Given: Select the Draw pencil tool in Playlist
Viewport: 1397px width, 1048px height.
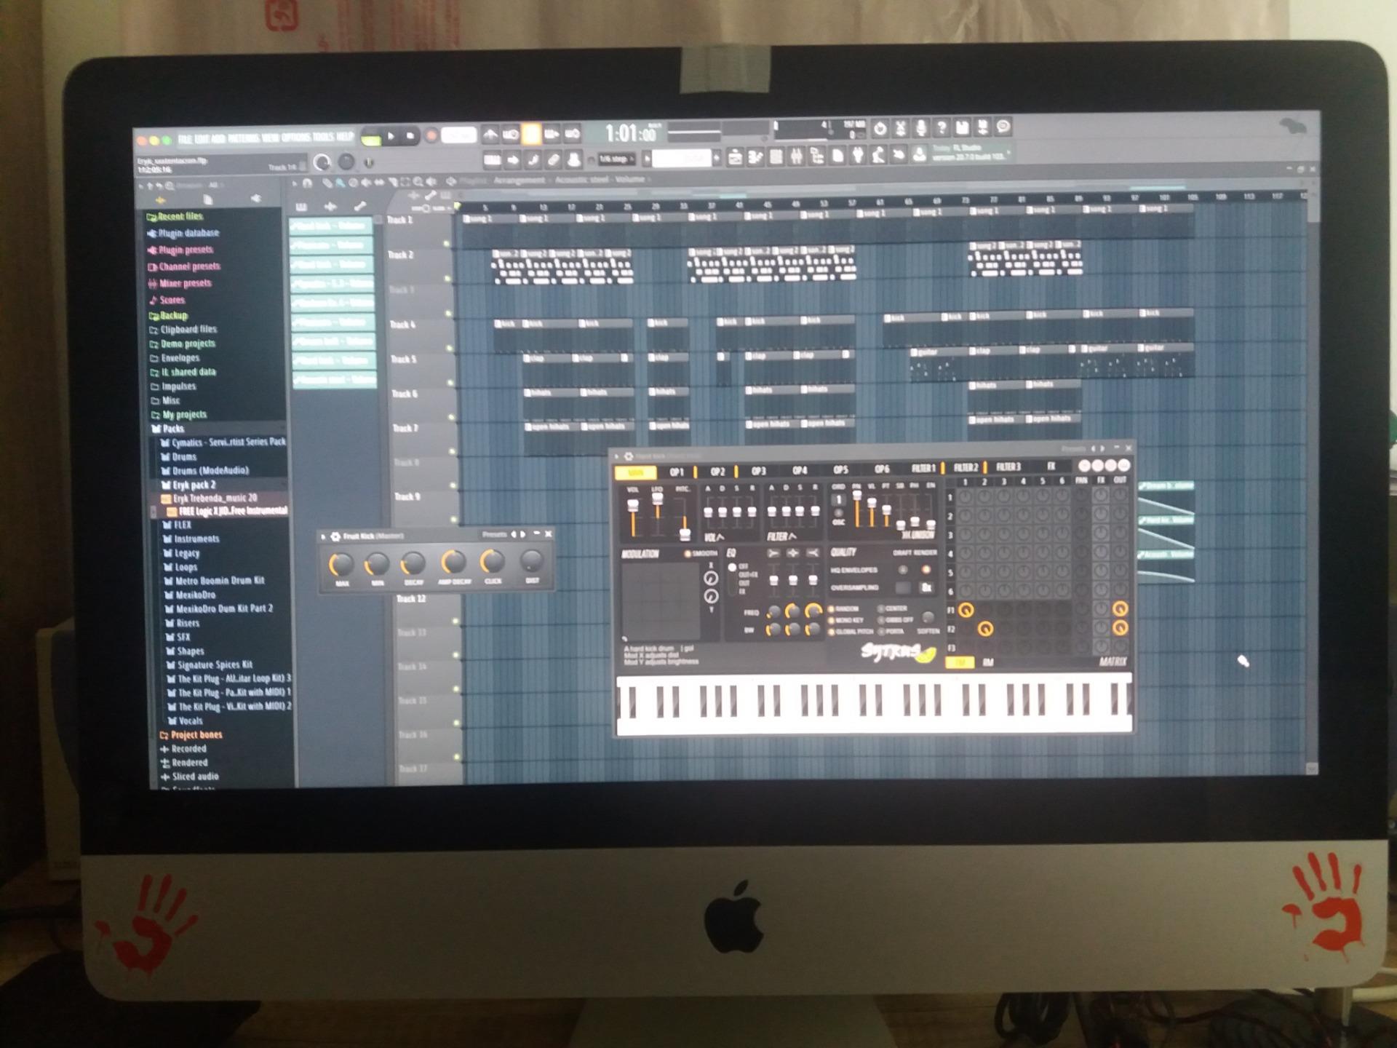Looking at the screenshot, I should [x=327, y=183].
